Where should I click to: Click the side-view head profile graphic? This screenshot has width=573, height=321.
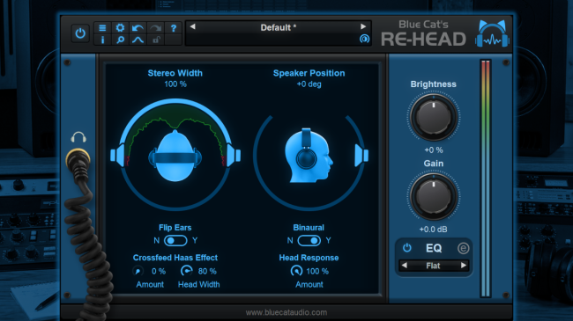click(x=309, y=155)
